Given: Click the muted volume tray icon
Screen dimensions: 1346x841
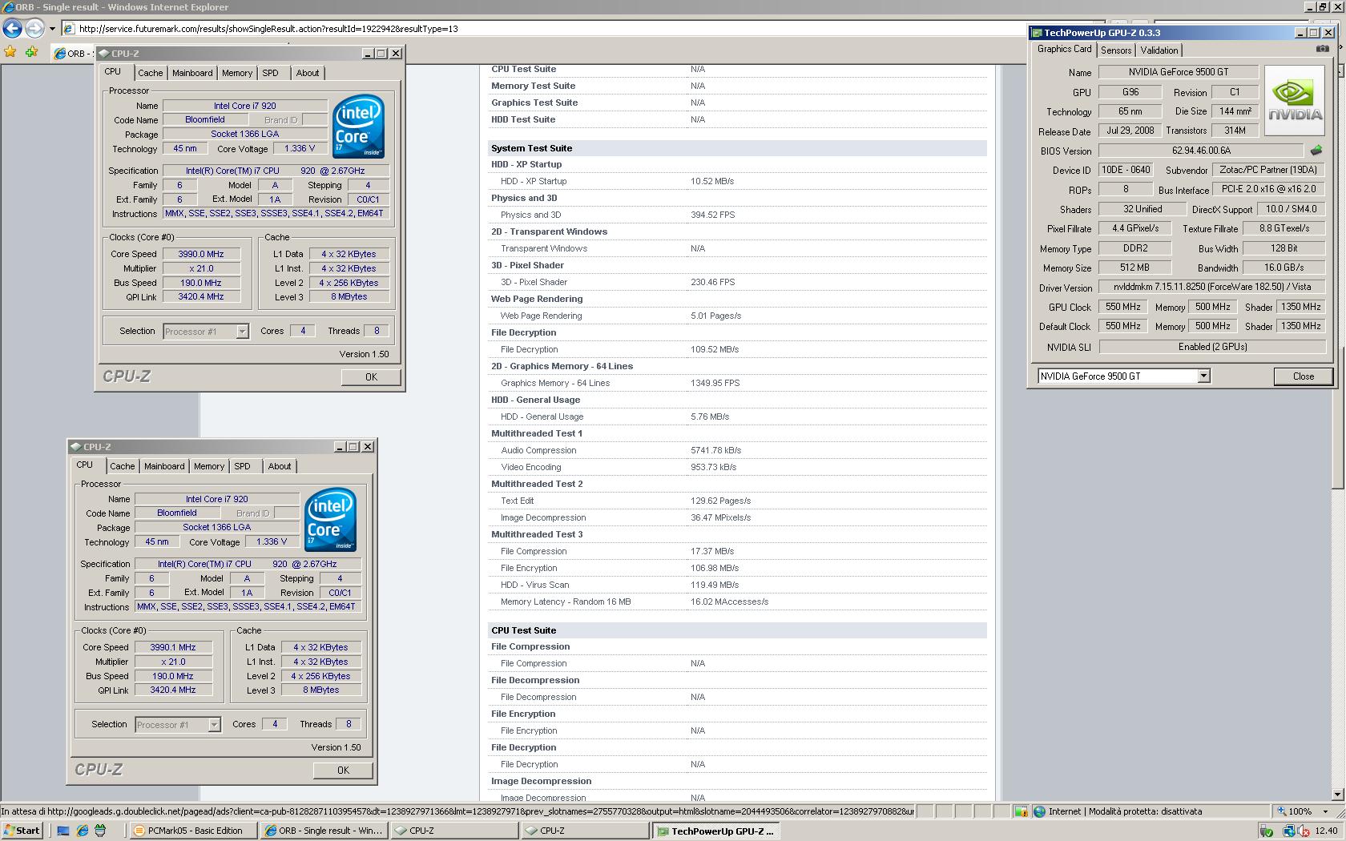Looking at the screenshot, I should 1303,831.
